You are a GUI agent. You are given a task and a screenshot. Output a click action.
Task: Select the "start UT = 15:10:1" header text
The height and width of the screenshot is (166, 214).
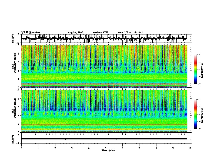[x=131, y=33]
